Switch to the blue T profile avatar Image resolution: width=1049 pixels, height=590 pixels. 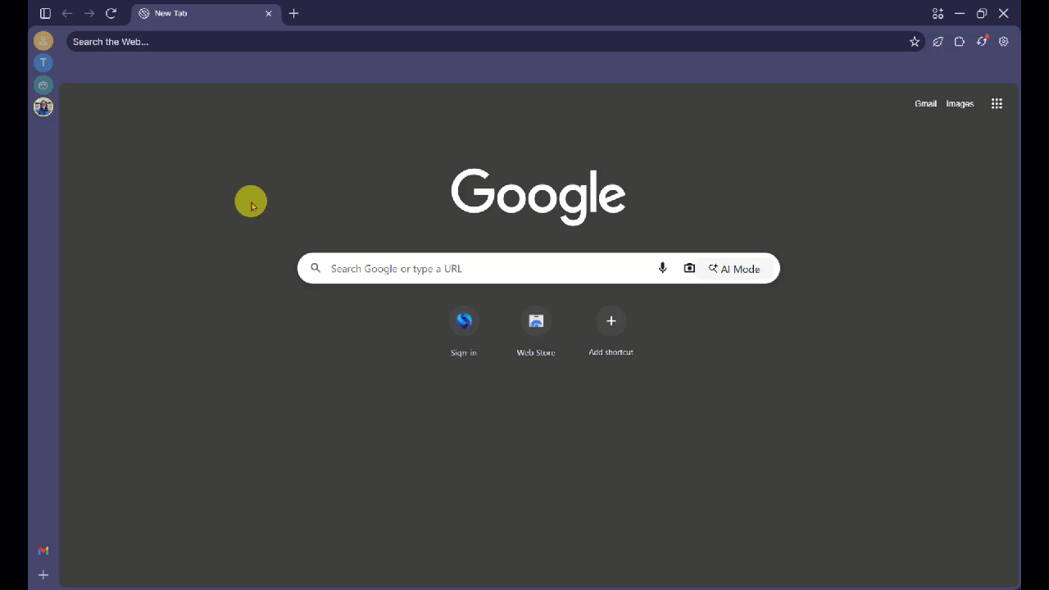[x=43, y=63]
